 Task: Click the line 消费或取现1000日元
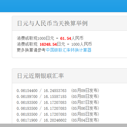36,38
